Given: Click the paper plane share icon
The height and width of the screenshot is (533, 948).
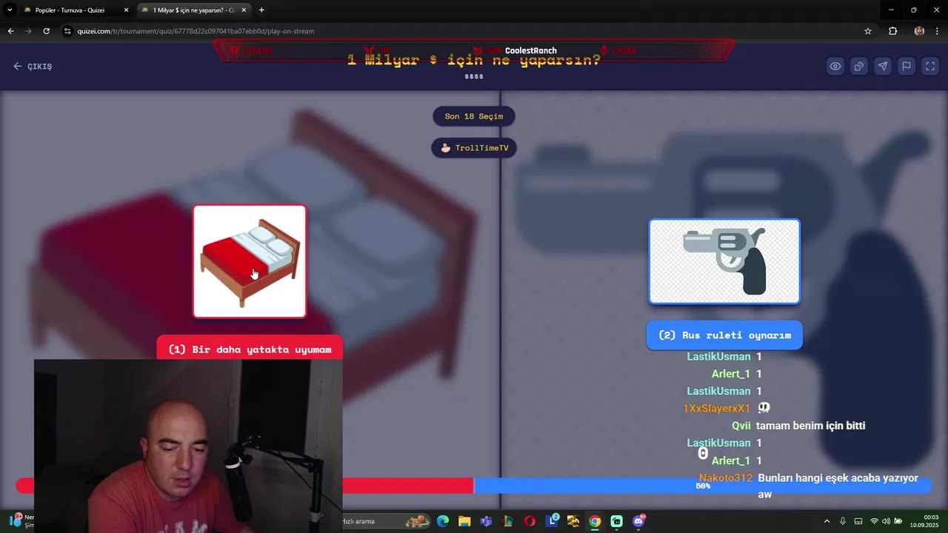Looking at the screenshot, I should pyautogui.click(x=883, y=66).
